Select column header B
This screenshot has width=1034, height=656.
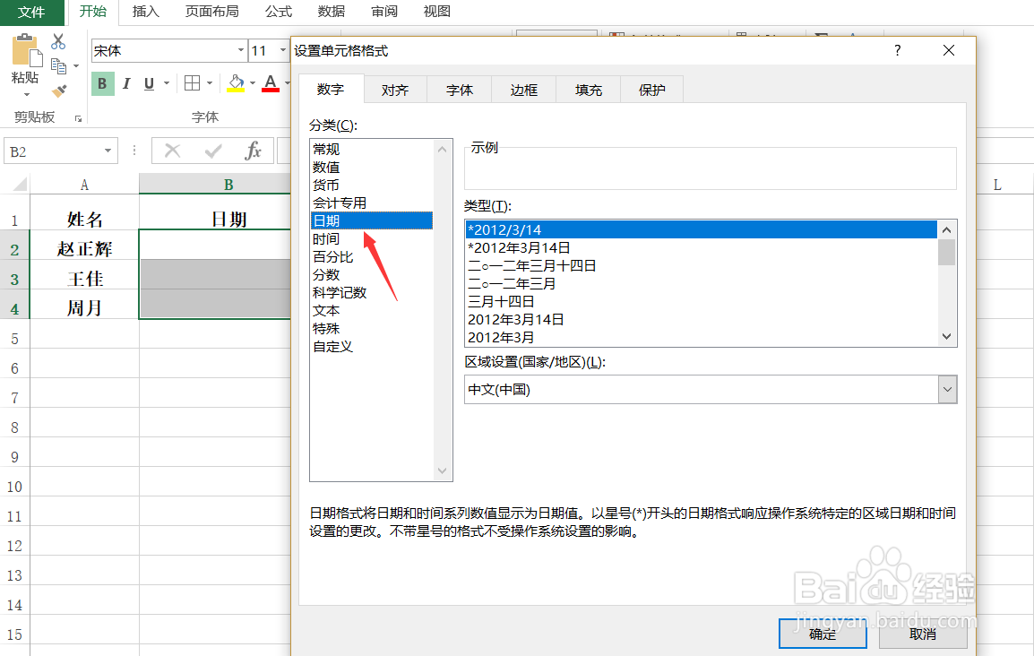pos(228,185)
